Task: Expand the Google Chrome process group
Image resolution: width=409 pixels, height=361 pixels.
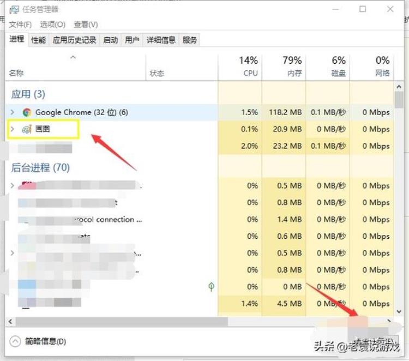Action: [12, 112]
